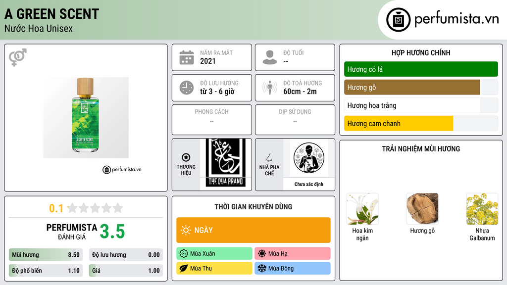507x285 pixels.
Task: Click the star badge icon above Thương hiệu
Action: (x=186, y=157)
